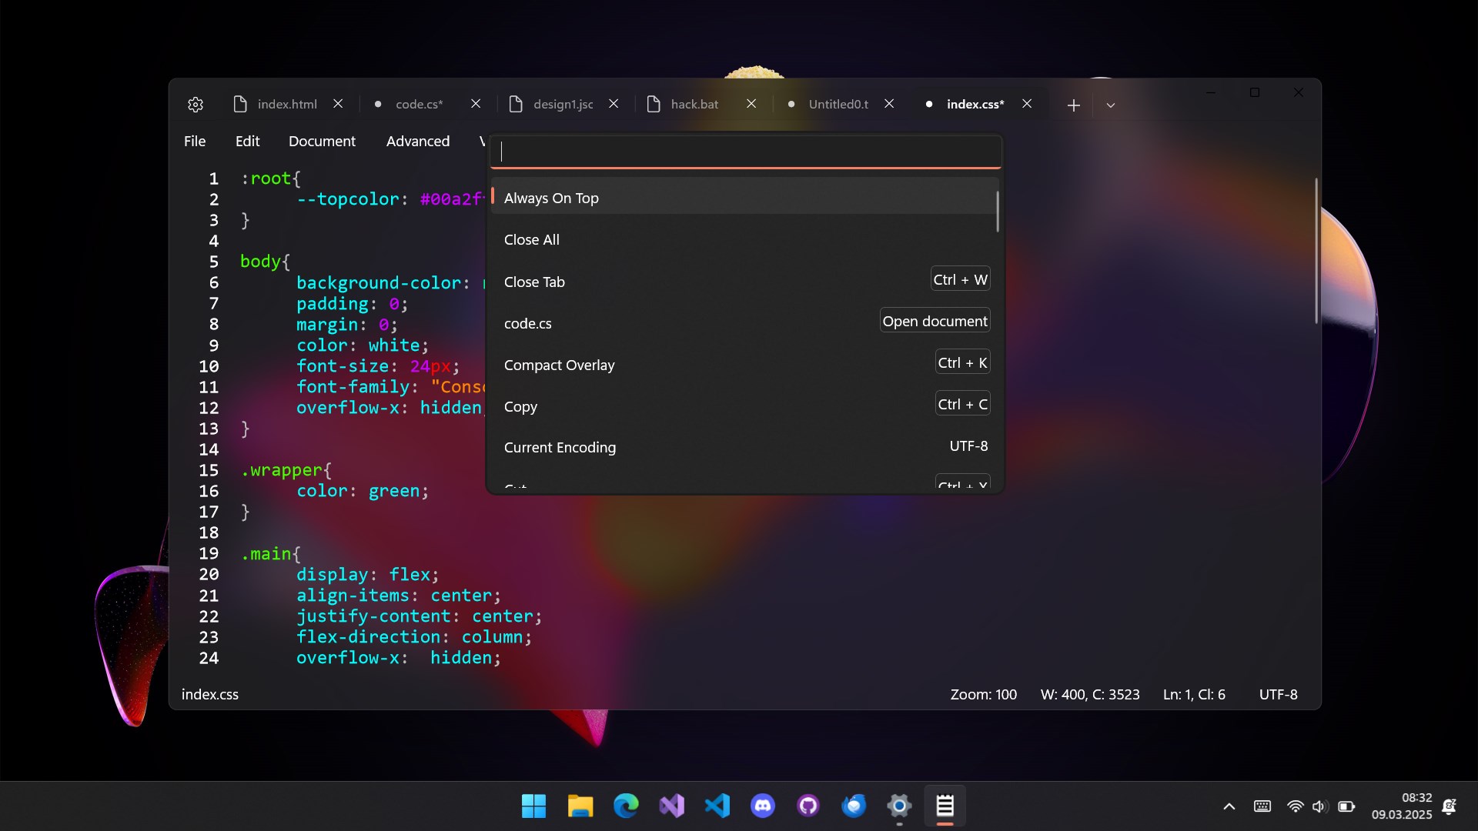Show hidden icons tray chevron
The height and width of the screenshot is (831, 1478).
coord(1229,806)
